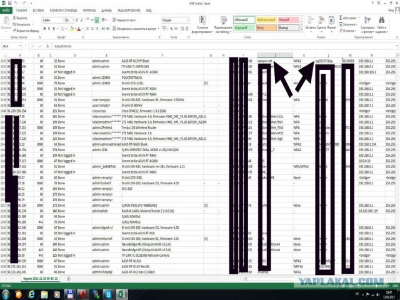The image size is (400, 300).
Task: Open the text orientation button
Action: [x=104, y=19]
